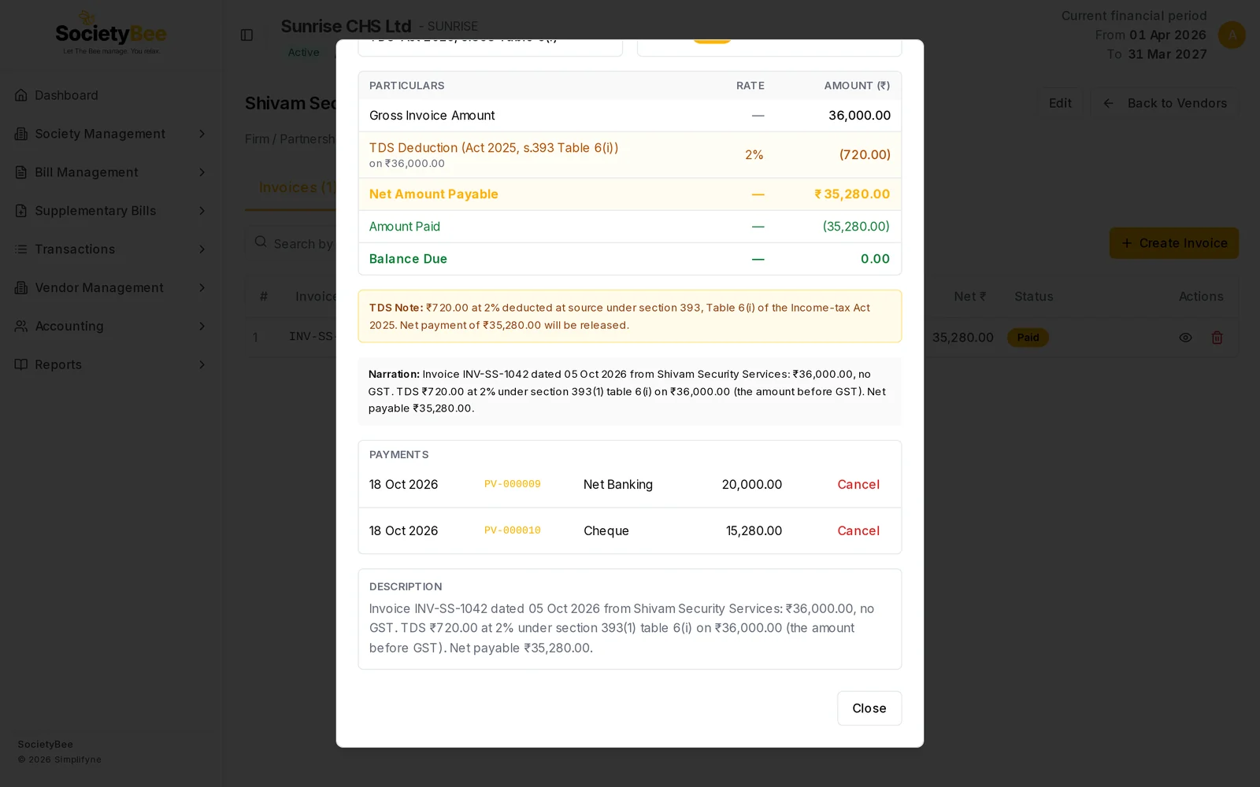
Task: Cancel payment PV-000009
Action: 858,485
